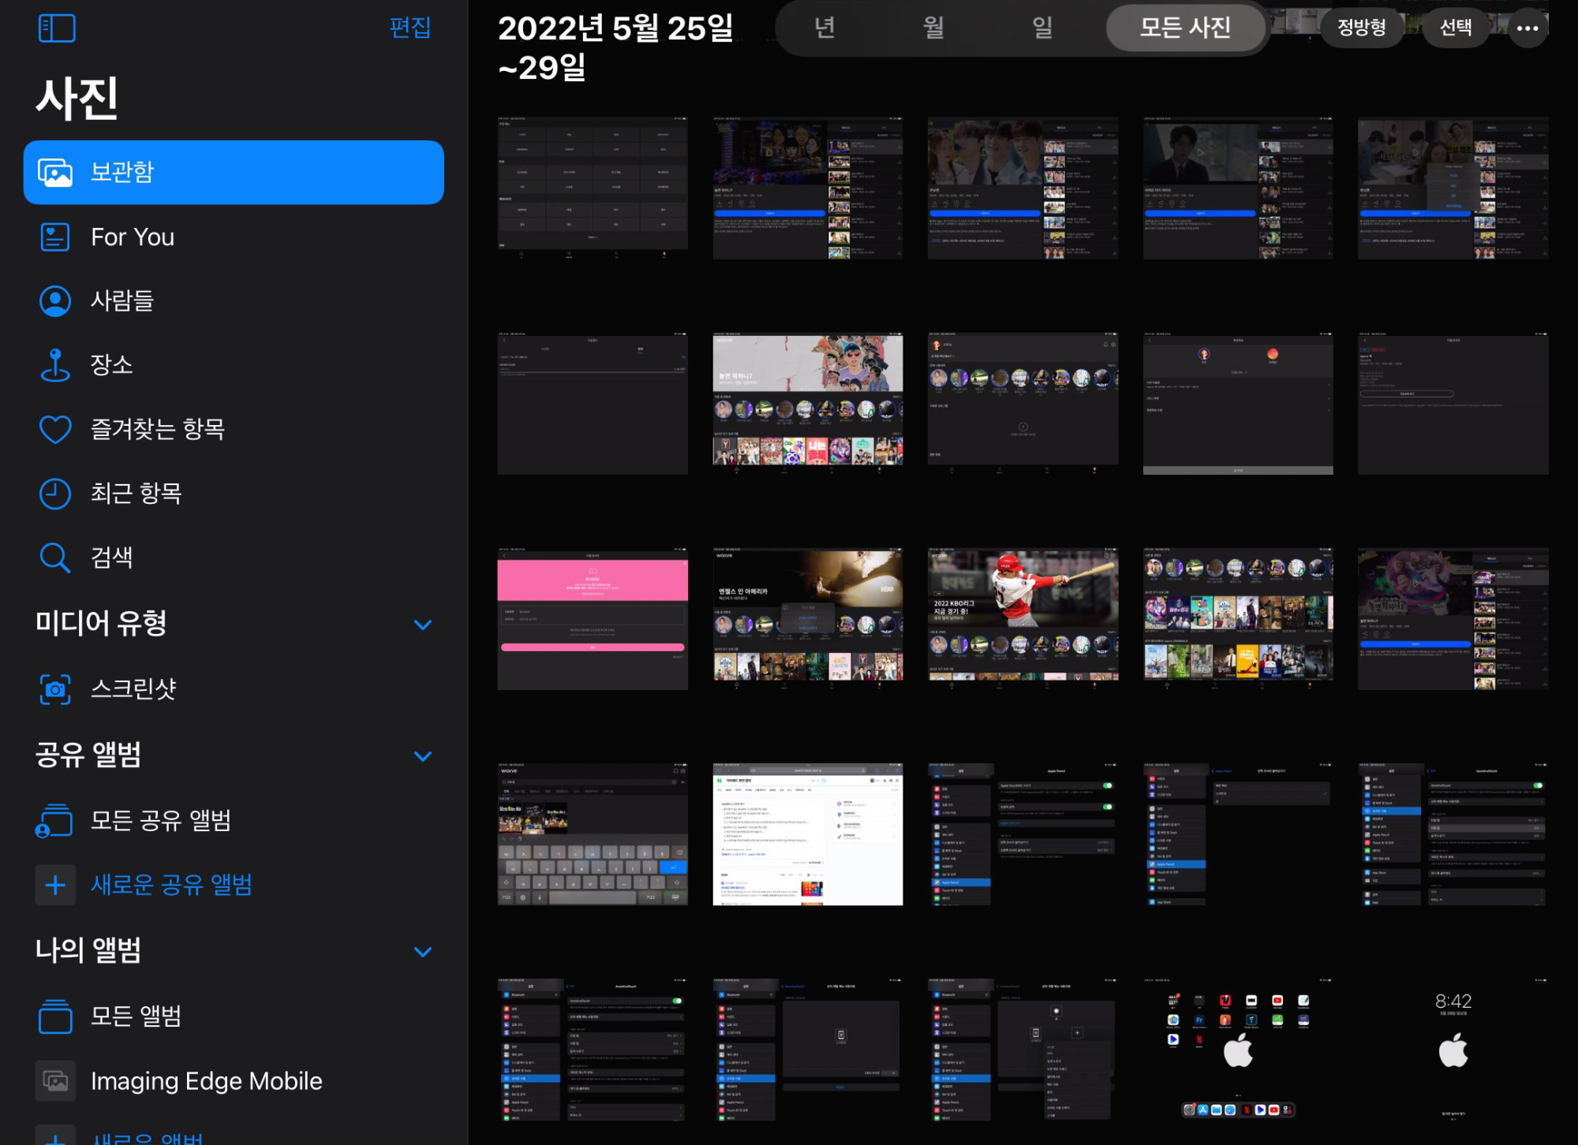Tap 편집 edit in sidebar
Image resolution: width=1578 pixels, height=1145 pixels.
tap(409, 28)
